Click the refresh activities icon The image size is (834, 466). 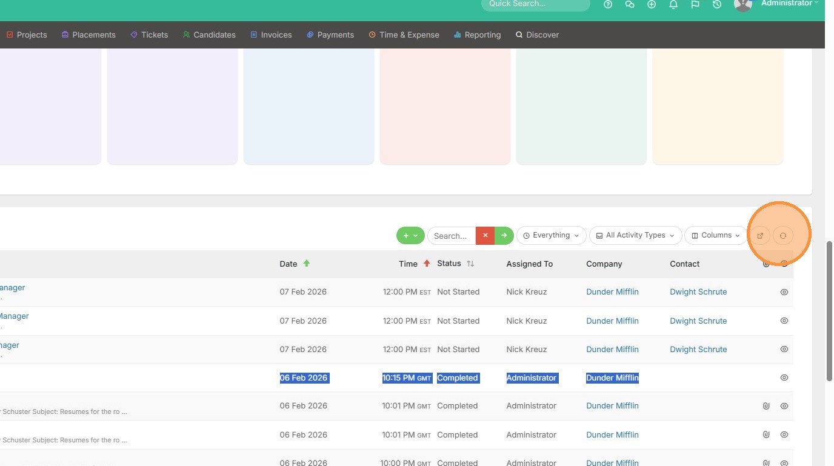(783, 236)
